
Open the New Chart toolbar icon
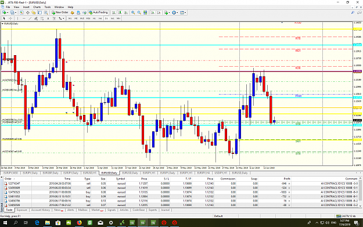click(x=5, y=13)
